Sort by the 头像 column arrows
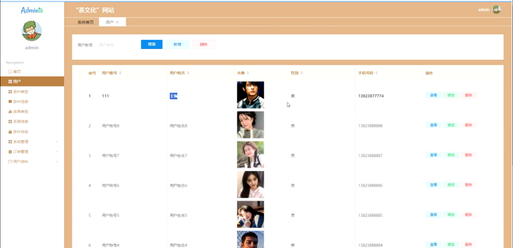The image size is (513, 248). (x=248, y=73)
